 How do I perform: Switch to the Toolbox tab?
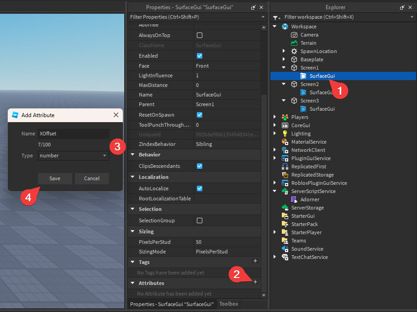(x=228, y=304)
